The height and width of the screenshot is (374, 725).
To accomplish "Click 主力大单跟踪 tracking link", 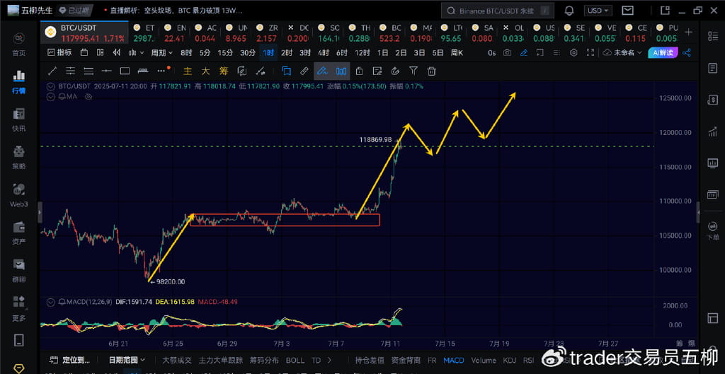I will point(221,360).
